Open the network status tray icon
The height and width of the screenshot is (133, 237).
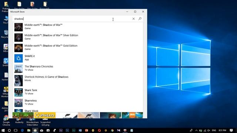click(x=205, y=130)
